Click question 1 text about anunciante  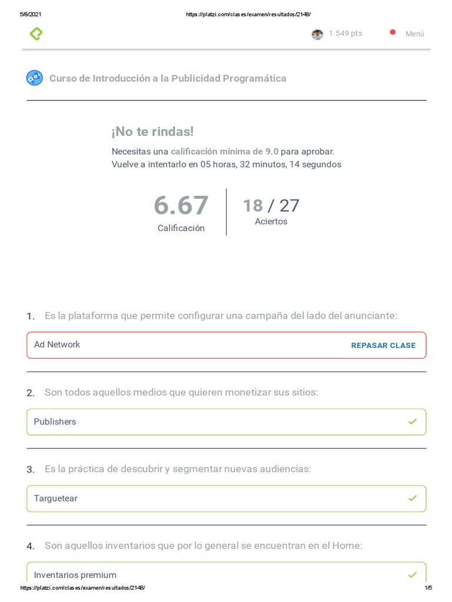point(221,316)
